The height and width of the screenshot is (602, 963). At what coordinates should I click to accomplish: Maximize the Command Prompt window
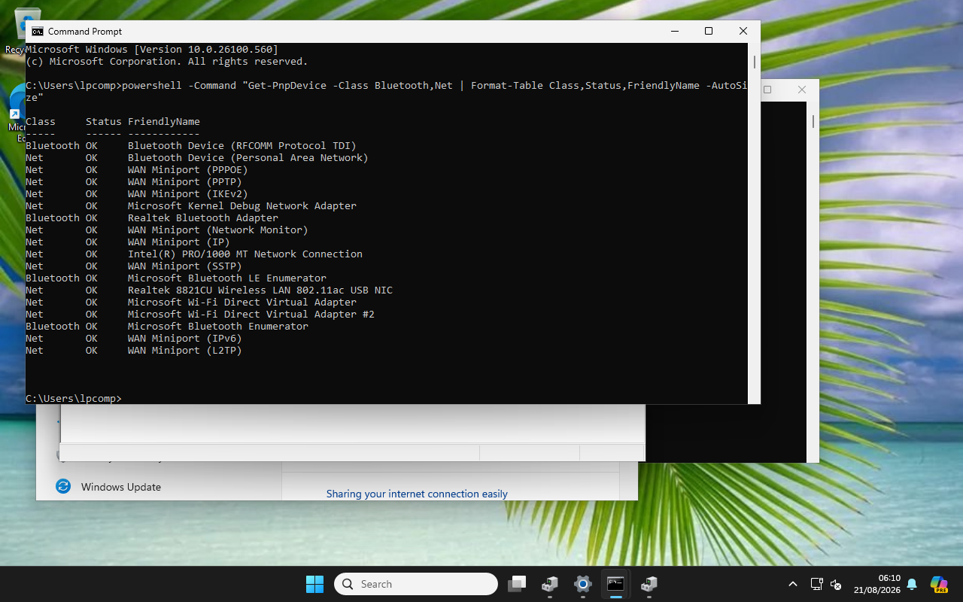click(x=708, y=31)
